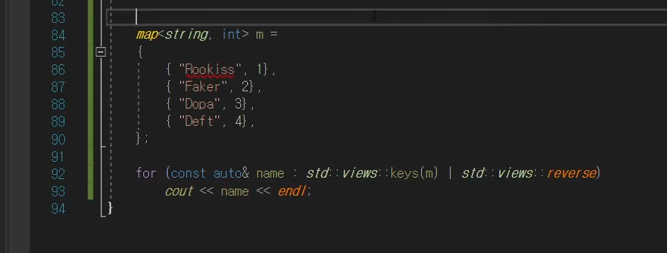This screenshot has height=253, width=667.
Task: Click line number 83 in the gutter
Action: pos(58,18)
